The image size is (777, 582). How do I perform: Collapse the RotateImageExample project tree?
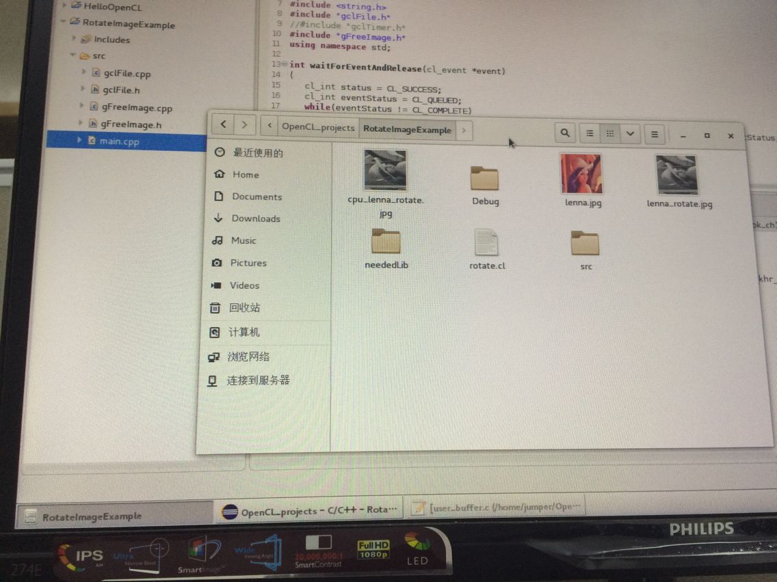pos(63,21)
